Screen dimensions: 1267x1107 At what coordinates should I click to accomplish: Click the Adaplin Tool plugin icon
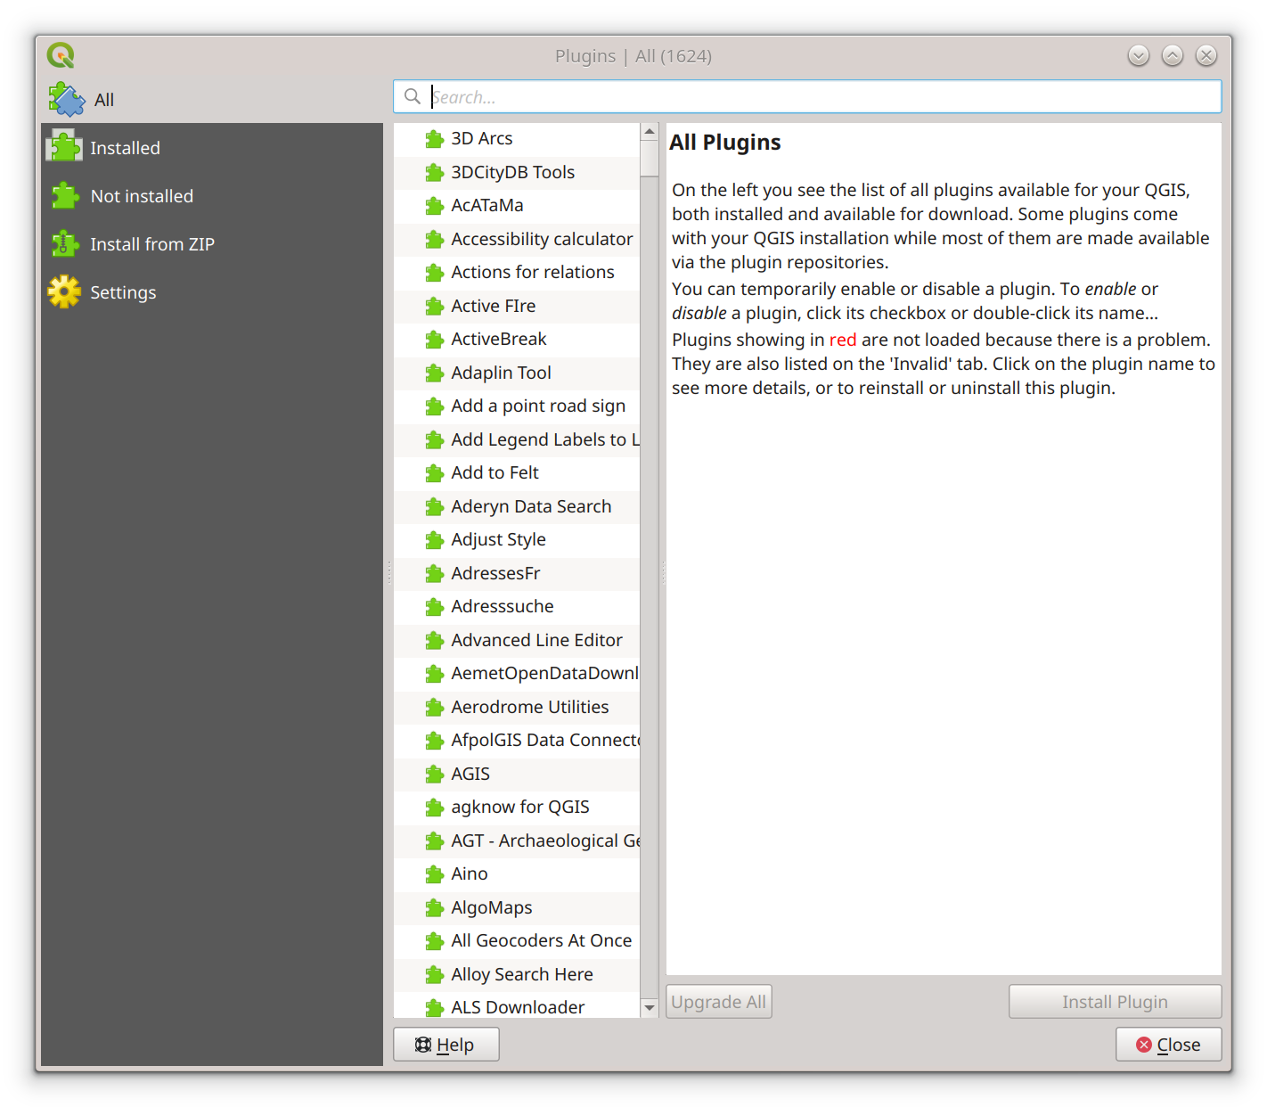point(434,373)
